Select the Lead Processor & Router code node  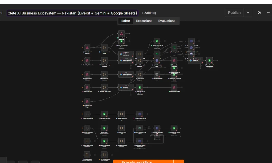point(104,48)
